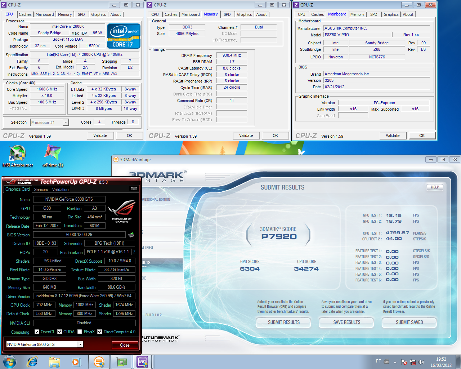The width and height of the screenshot is (461, 369).
Task: Click OK in the Mainboard window of CPU-Z
Action: pos(422,135)
